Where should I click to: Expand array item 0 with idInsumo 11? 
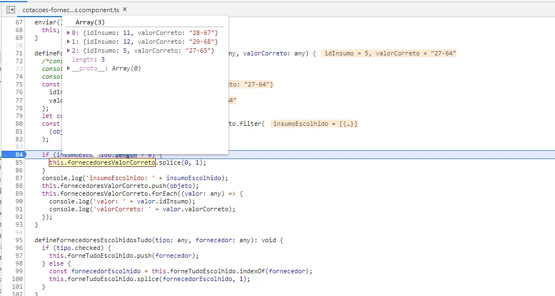pos(69,33)
